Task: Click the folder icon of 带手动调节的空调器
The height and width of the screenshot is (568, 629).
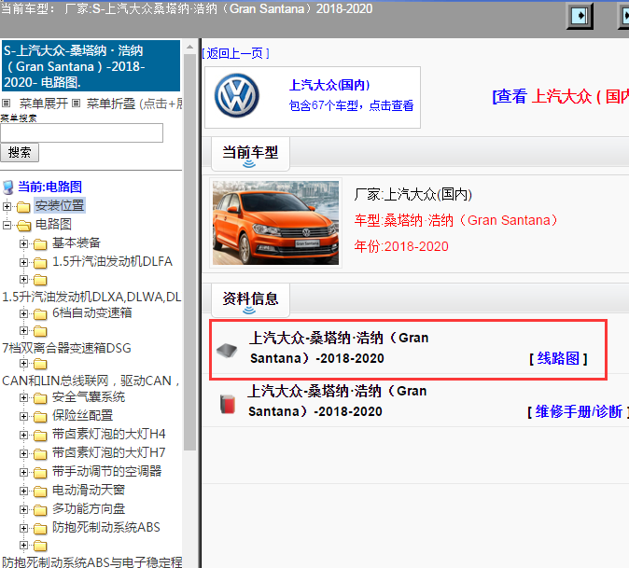Action: tap(40, 473)
